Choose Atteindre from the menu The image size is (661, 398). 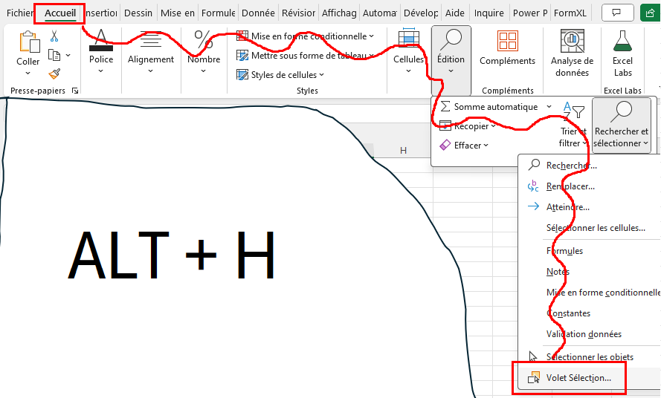click(567, 207)
